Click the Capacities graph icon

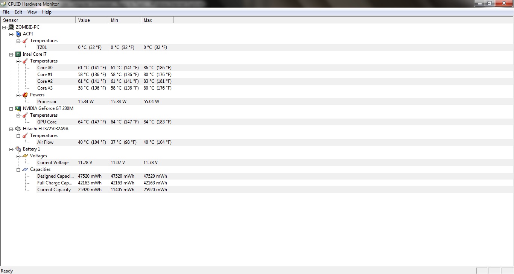25,169
